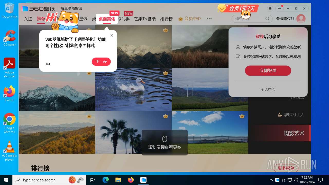
Task: Open Firefox desktop shortcut
Action: pyautogui.click(x=10, y=94)
